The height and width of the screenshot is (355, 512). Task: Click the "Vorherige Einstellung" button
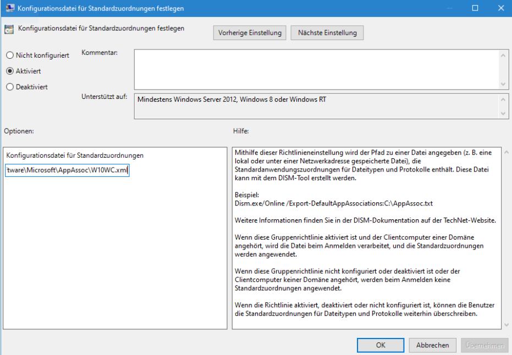coord(249,32)
